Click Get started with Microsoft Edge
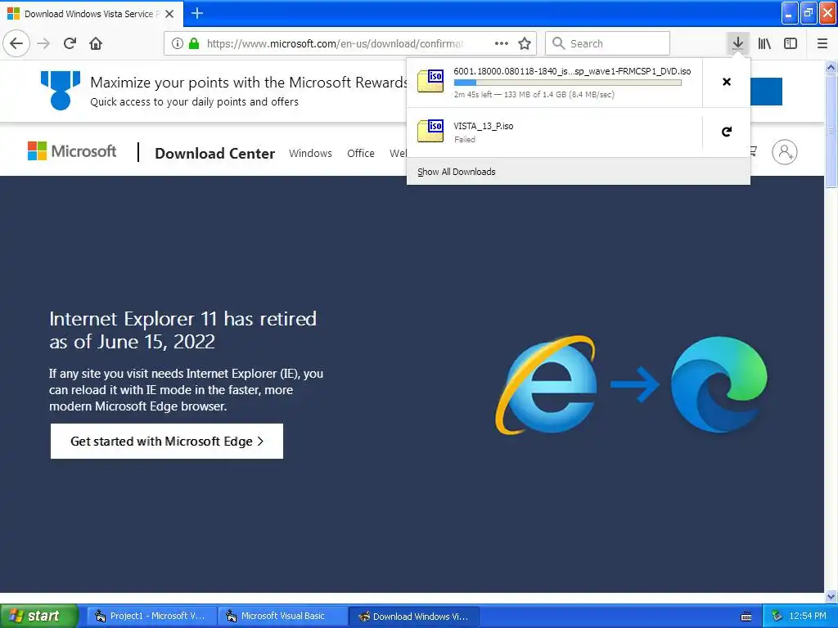Viewport: 838px width, 628px height. (167, 441)
